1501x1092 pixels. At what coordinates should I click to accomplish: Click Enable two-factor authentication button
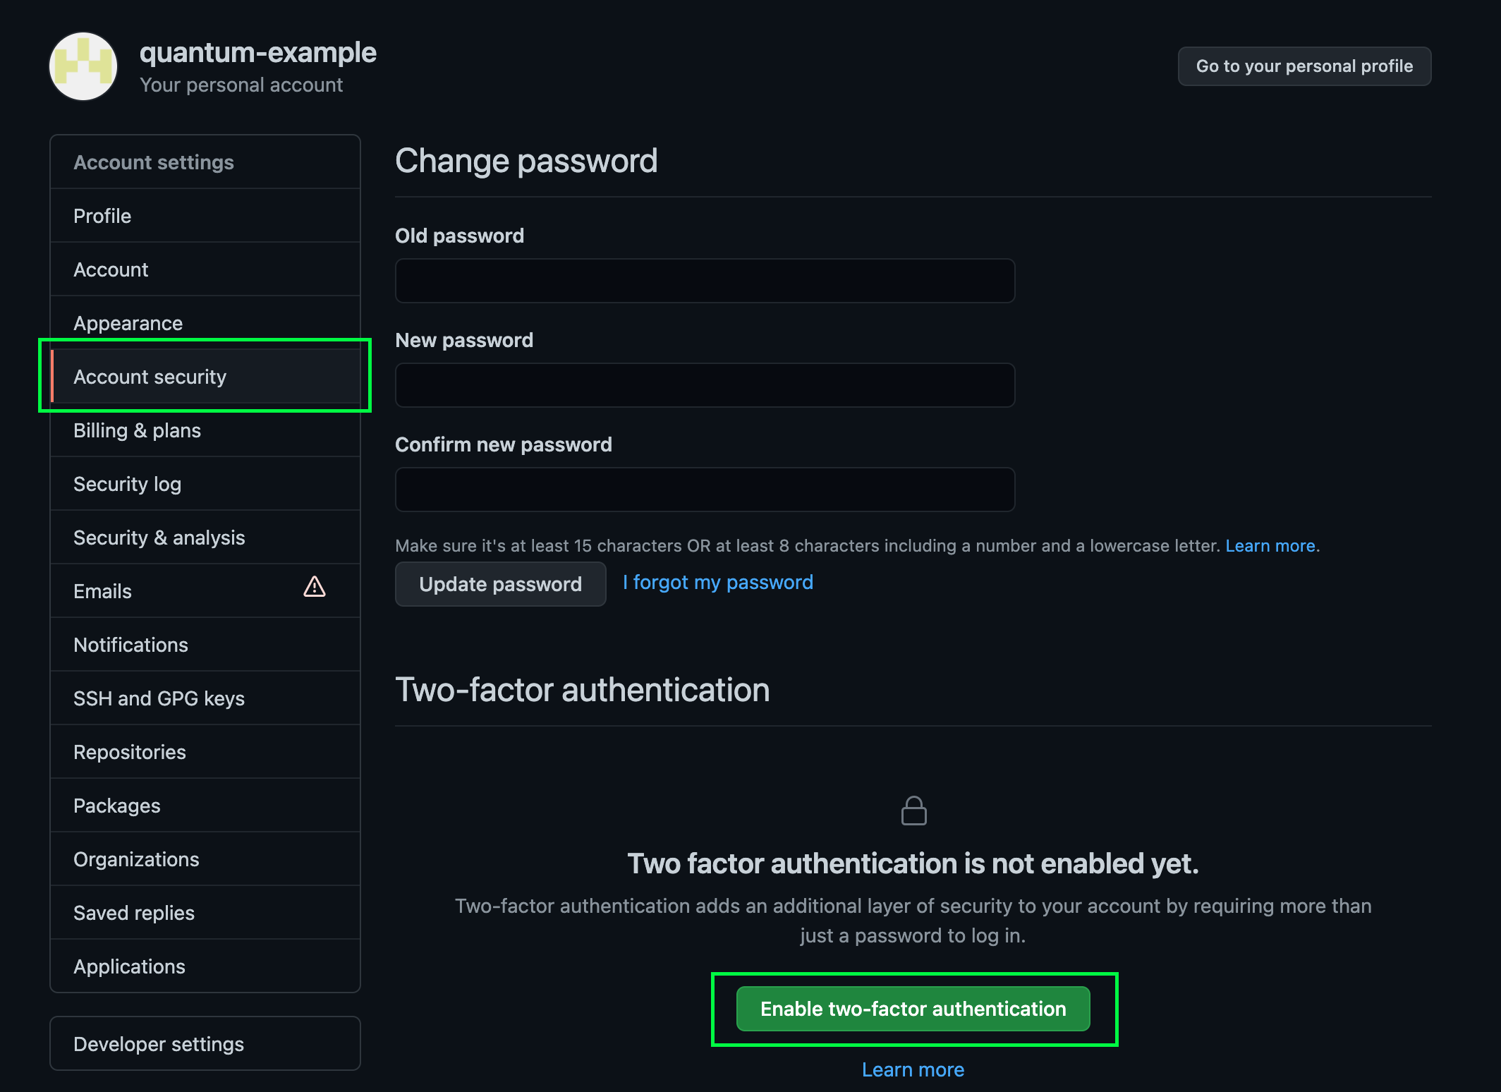pos(913,1009)
